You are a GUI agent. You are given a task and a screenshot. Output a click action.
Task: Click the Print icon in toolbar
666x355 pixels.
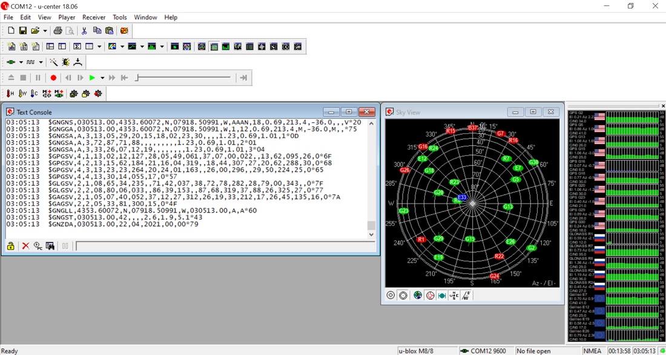[58, 30]
